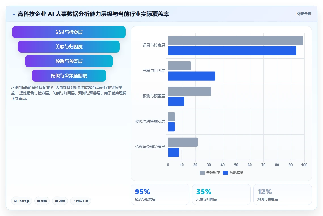Click the blue bar for 合规与伦理治理层
The image size is (323, 216).
click(x=173, y=152)
